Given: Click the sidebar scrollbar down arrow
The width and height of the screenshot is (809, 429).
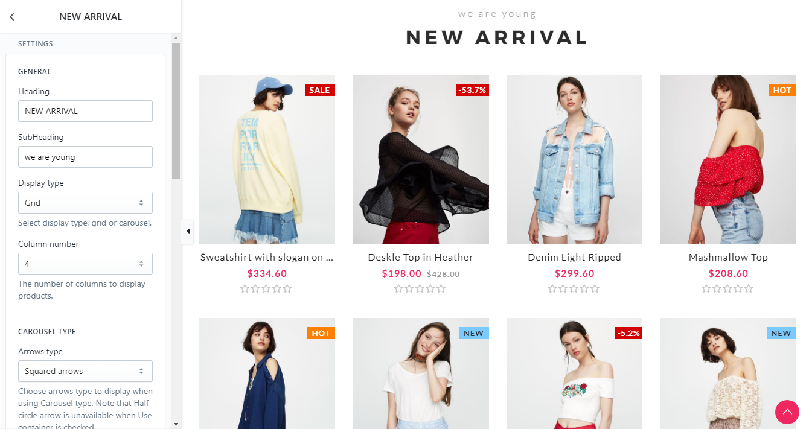Looking at the screenshot, I should pyautogui.click(x=176, y=424).
